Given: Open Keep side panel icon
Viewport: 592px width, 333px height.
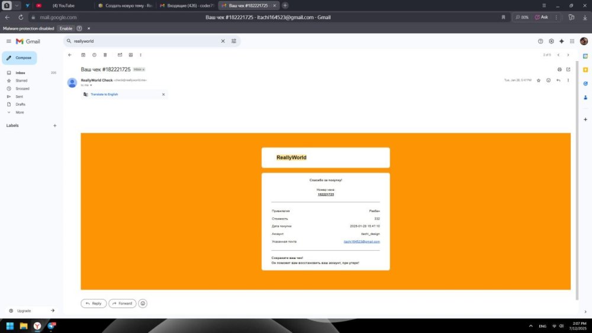Looking at the screenshot, I should [x=585, y=70].
